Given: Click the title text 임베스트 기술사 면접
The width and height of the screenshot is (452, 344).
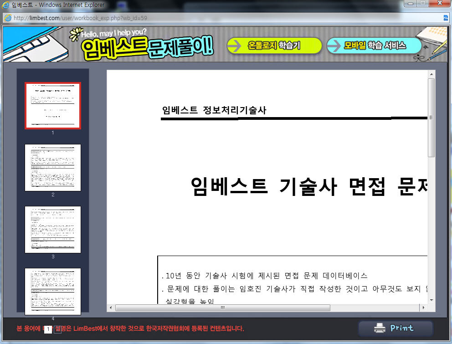Looking at the screenshot, I should [288, 186].
